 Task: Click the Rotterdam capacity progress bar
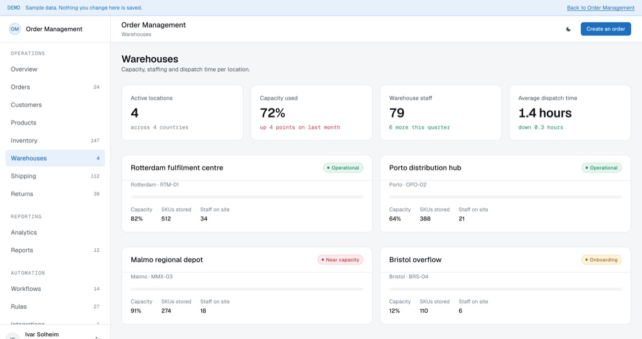247,197
